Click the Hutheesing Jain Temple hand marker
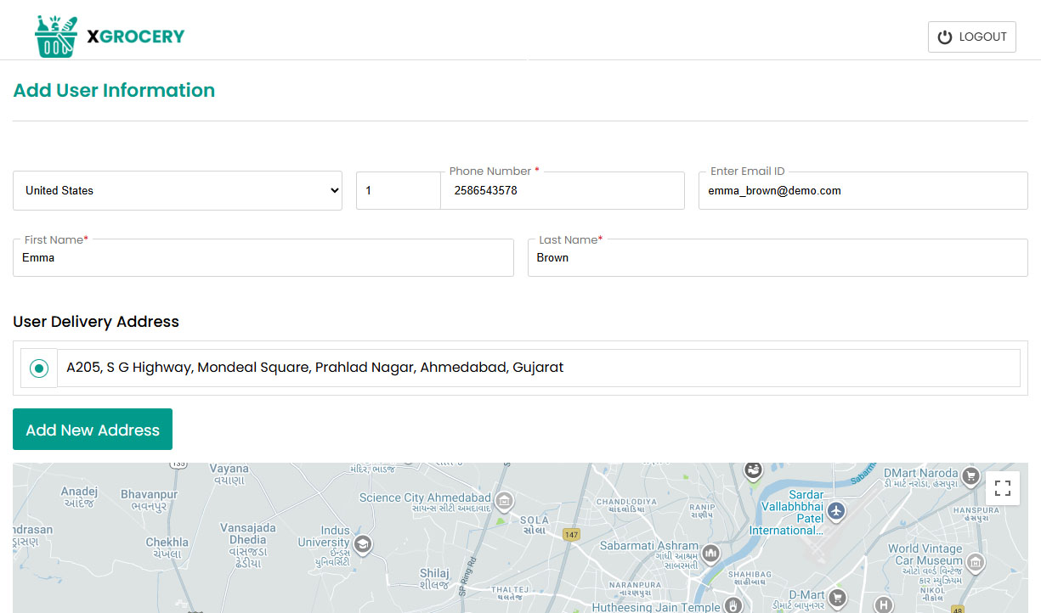The width and height of the screenshot is (1041, 613). click(732, 605)
